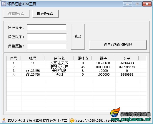Sort by the 银子 column header

click(103, 58)
